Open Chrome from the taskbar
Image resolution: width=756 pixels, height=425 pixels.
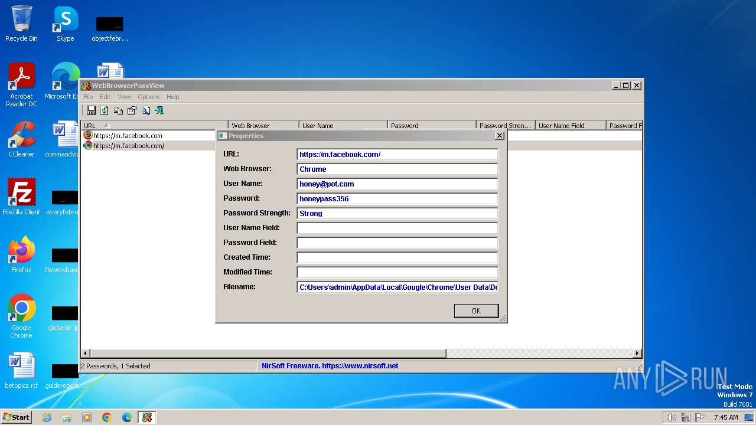click(107, 417)
